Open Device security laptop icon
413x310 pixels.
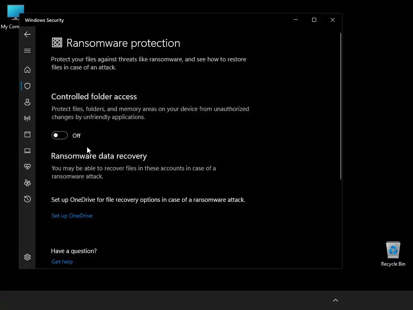tap(27, 151)
